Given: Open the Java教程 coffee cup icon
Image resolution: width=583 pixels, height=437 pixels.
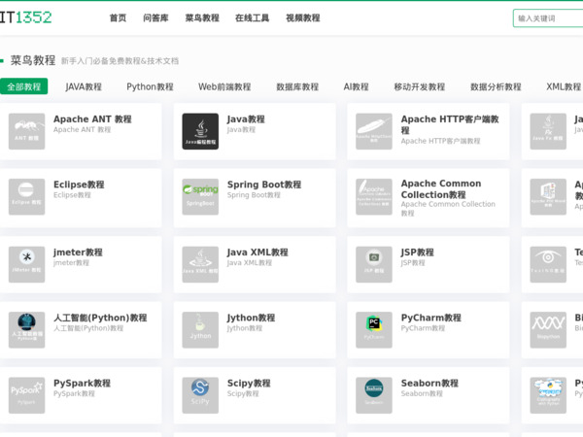Looking at the screenshot, I should point(200,131).
